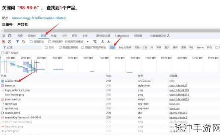This screenshot has height=135, width=220.
Task: Open the 已停用节流模式 throttling dropdown
Action: [x=77, y=42]
